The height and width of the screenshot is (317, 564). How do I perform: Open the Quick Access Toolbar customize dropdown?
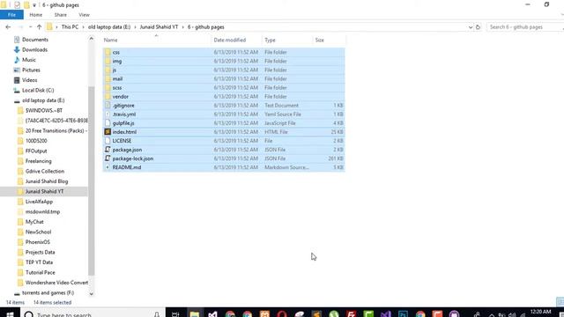coord(34,5)
